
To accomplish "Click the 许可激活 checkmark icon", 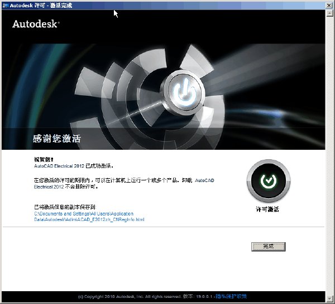I will (269, 180).
